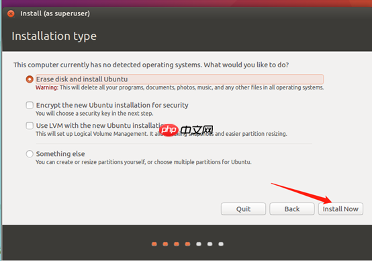The image size is (372, 261).
Task: Click the Install Now button
Action: coord(340,209)
